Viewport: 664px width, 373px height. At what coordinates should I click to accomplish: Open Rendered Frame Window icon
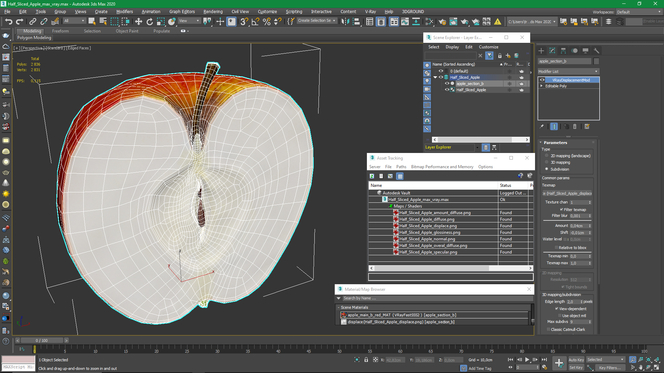coord(453,21)
